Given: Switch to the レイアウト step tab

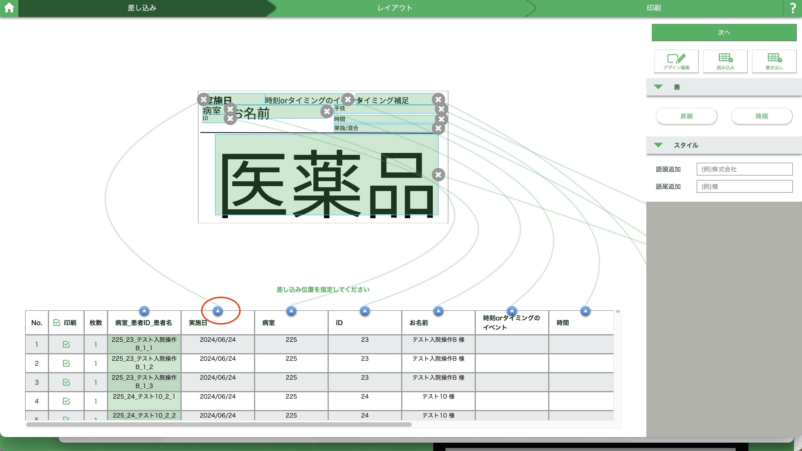Looking at the screenshot, I should (395, 8).
